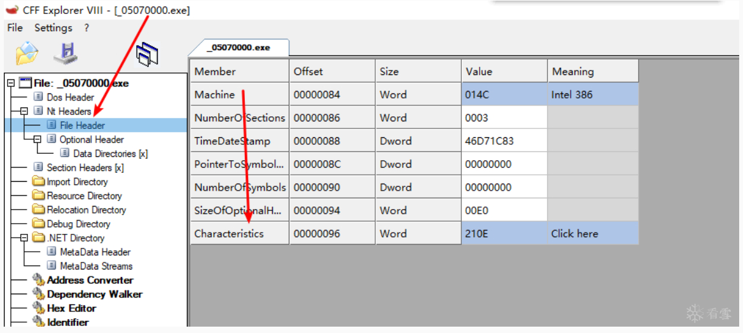
Task: Switch to the _05070000.exe tab
Action: 239,48
